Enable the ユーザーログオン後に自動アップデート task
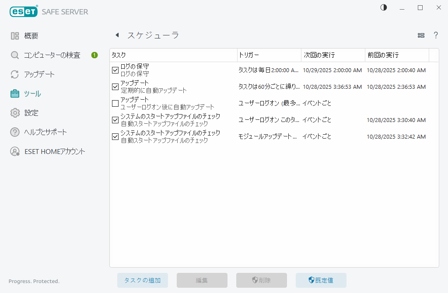 point(115,103)
